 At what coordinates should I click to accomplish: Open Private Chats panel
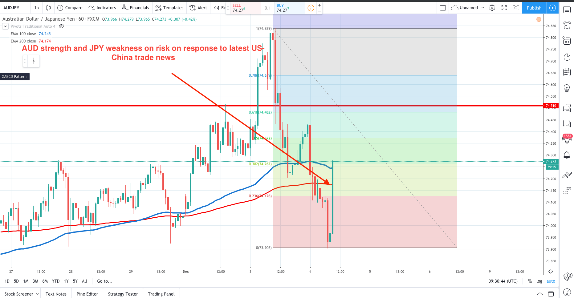click(x=567, y=123)
